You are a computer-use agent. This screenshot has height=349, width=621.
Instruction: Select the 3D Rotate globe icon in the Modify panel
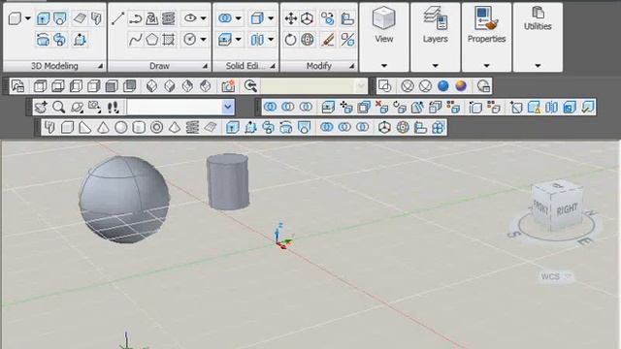click(x=308, y=40)
